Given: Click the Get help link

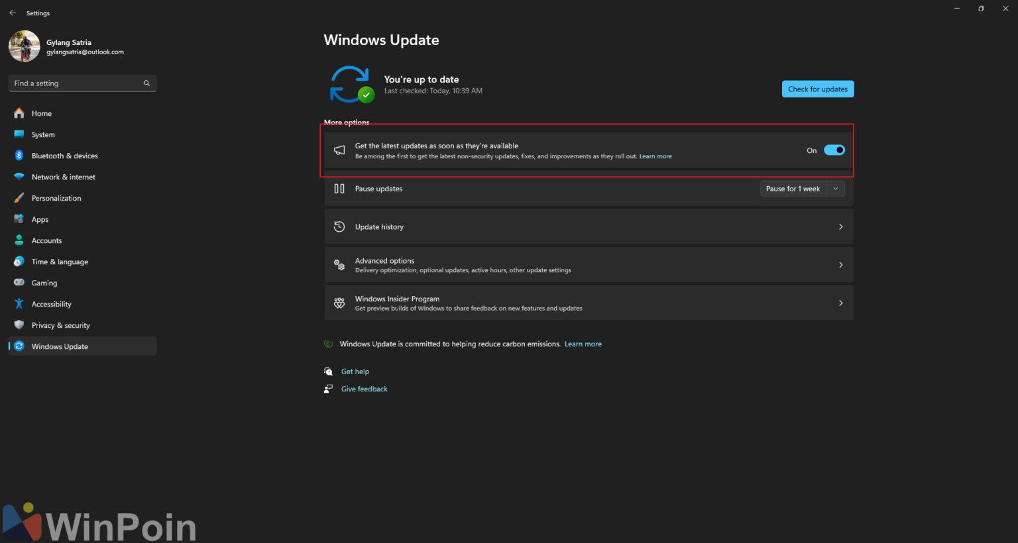Looking at the screenshot, I should (355, 371).
